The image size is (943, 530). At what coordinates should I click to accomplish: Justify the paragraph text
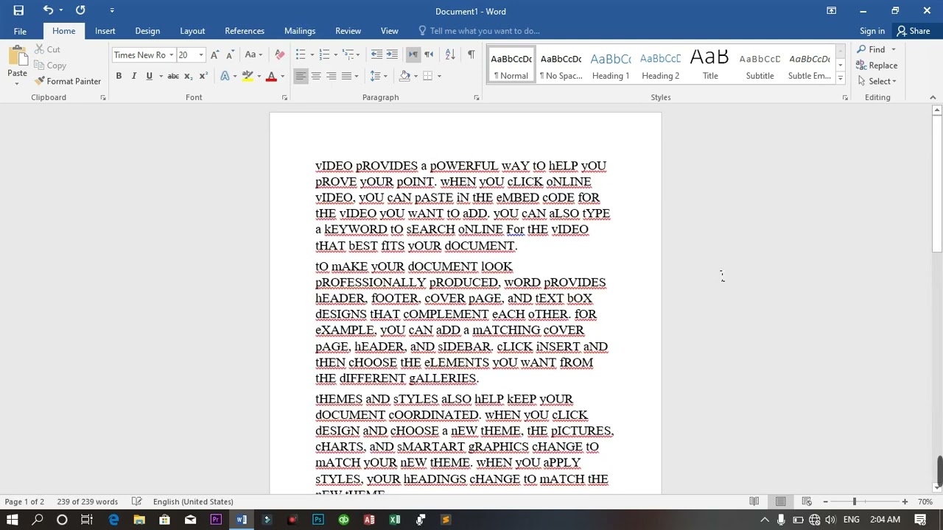click(346, 76)
